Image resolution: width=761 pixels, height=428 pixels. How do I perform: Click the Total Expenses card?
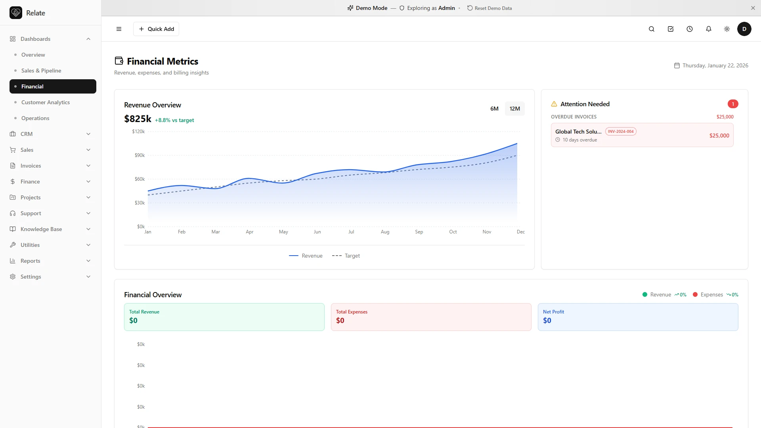431,317
